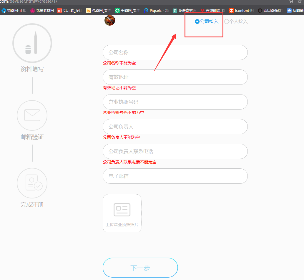The width and height of the screenshot is (304, 280).
Task: Click the 觅元素_设计 bookmark icon
Action: [x=60, y=10]
